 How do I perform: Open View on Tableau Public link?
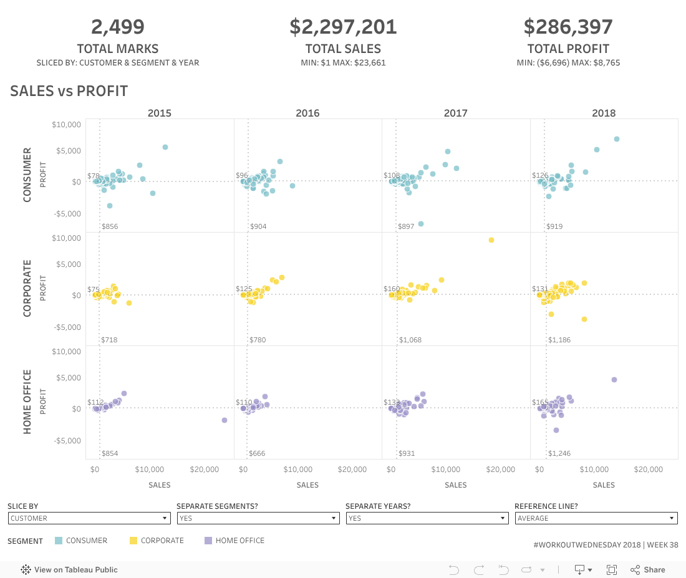click(75, 569)
